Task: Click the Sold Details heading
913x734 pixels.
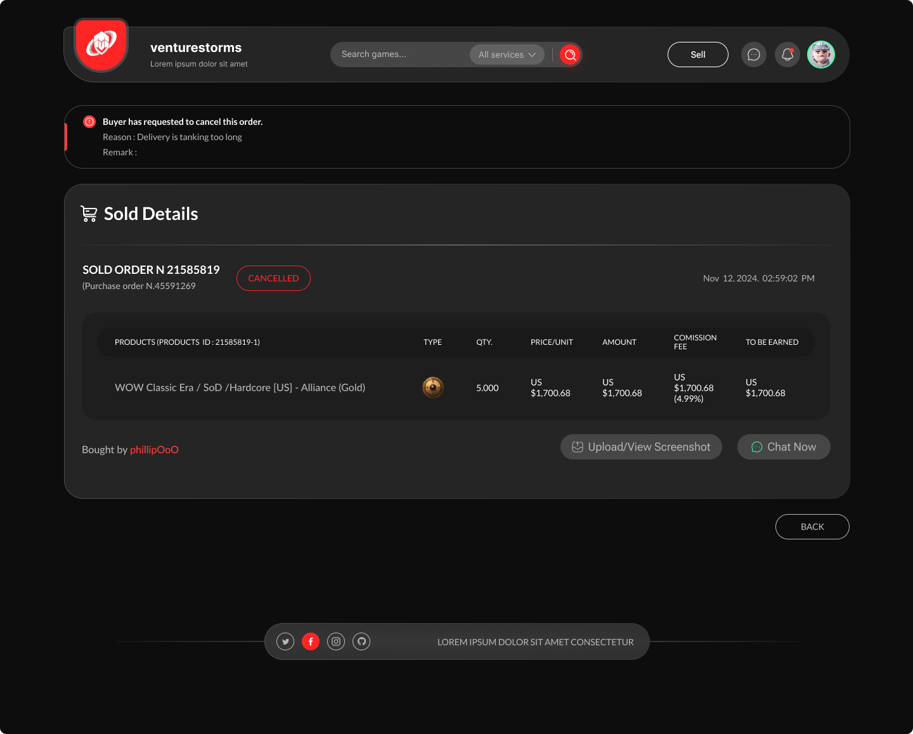Action: click(x=151, y=214)
